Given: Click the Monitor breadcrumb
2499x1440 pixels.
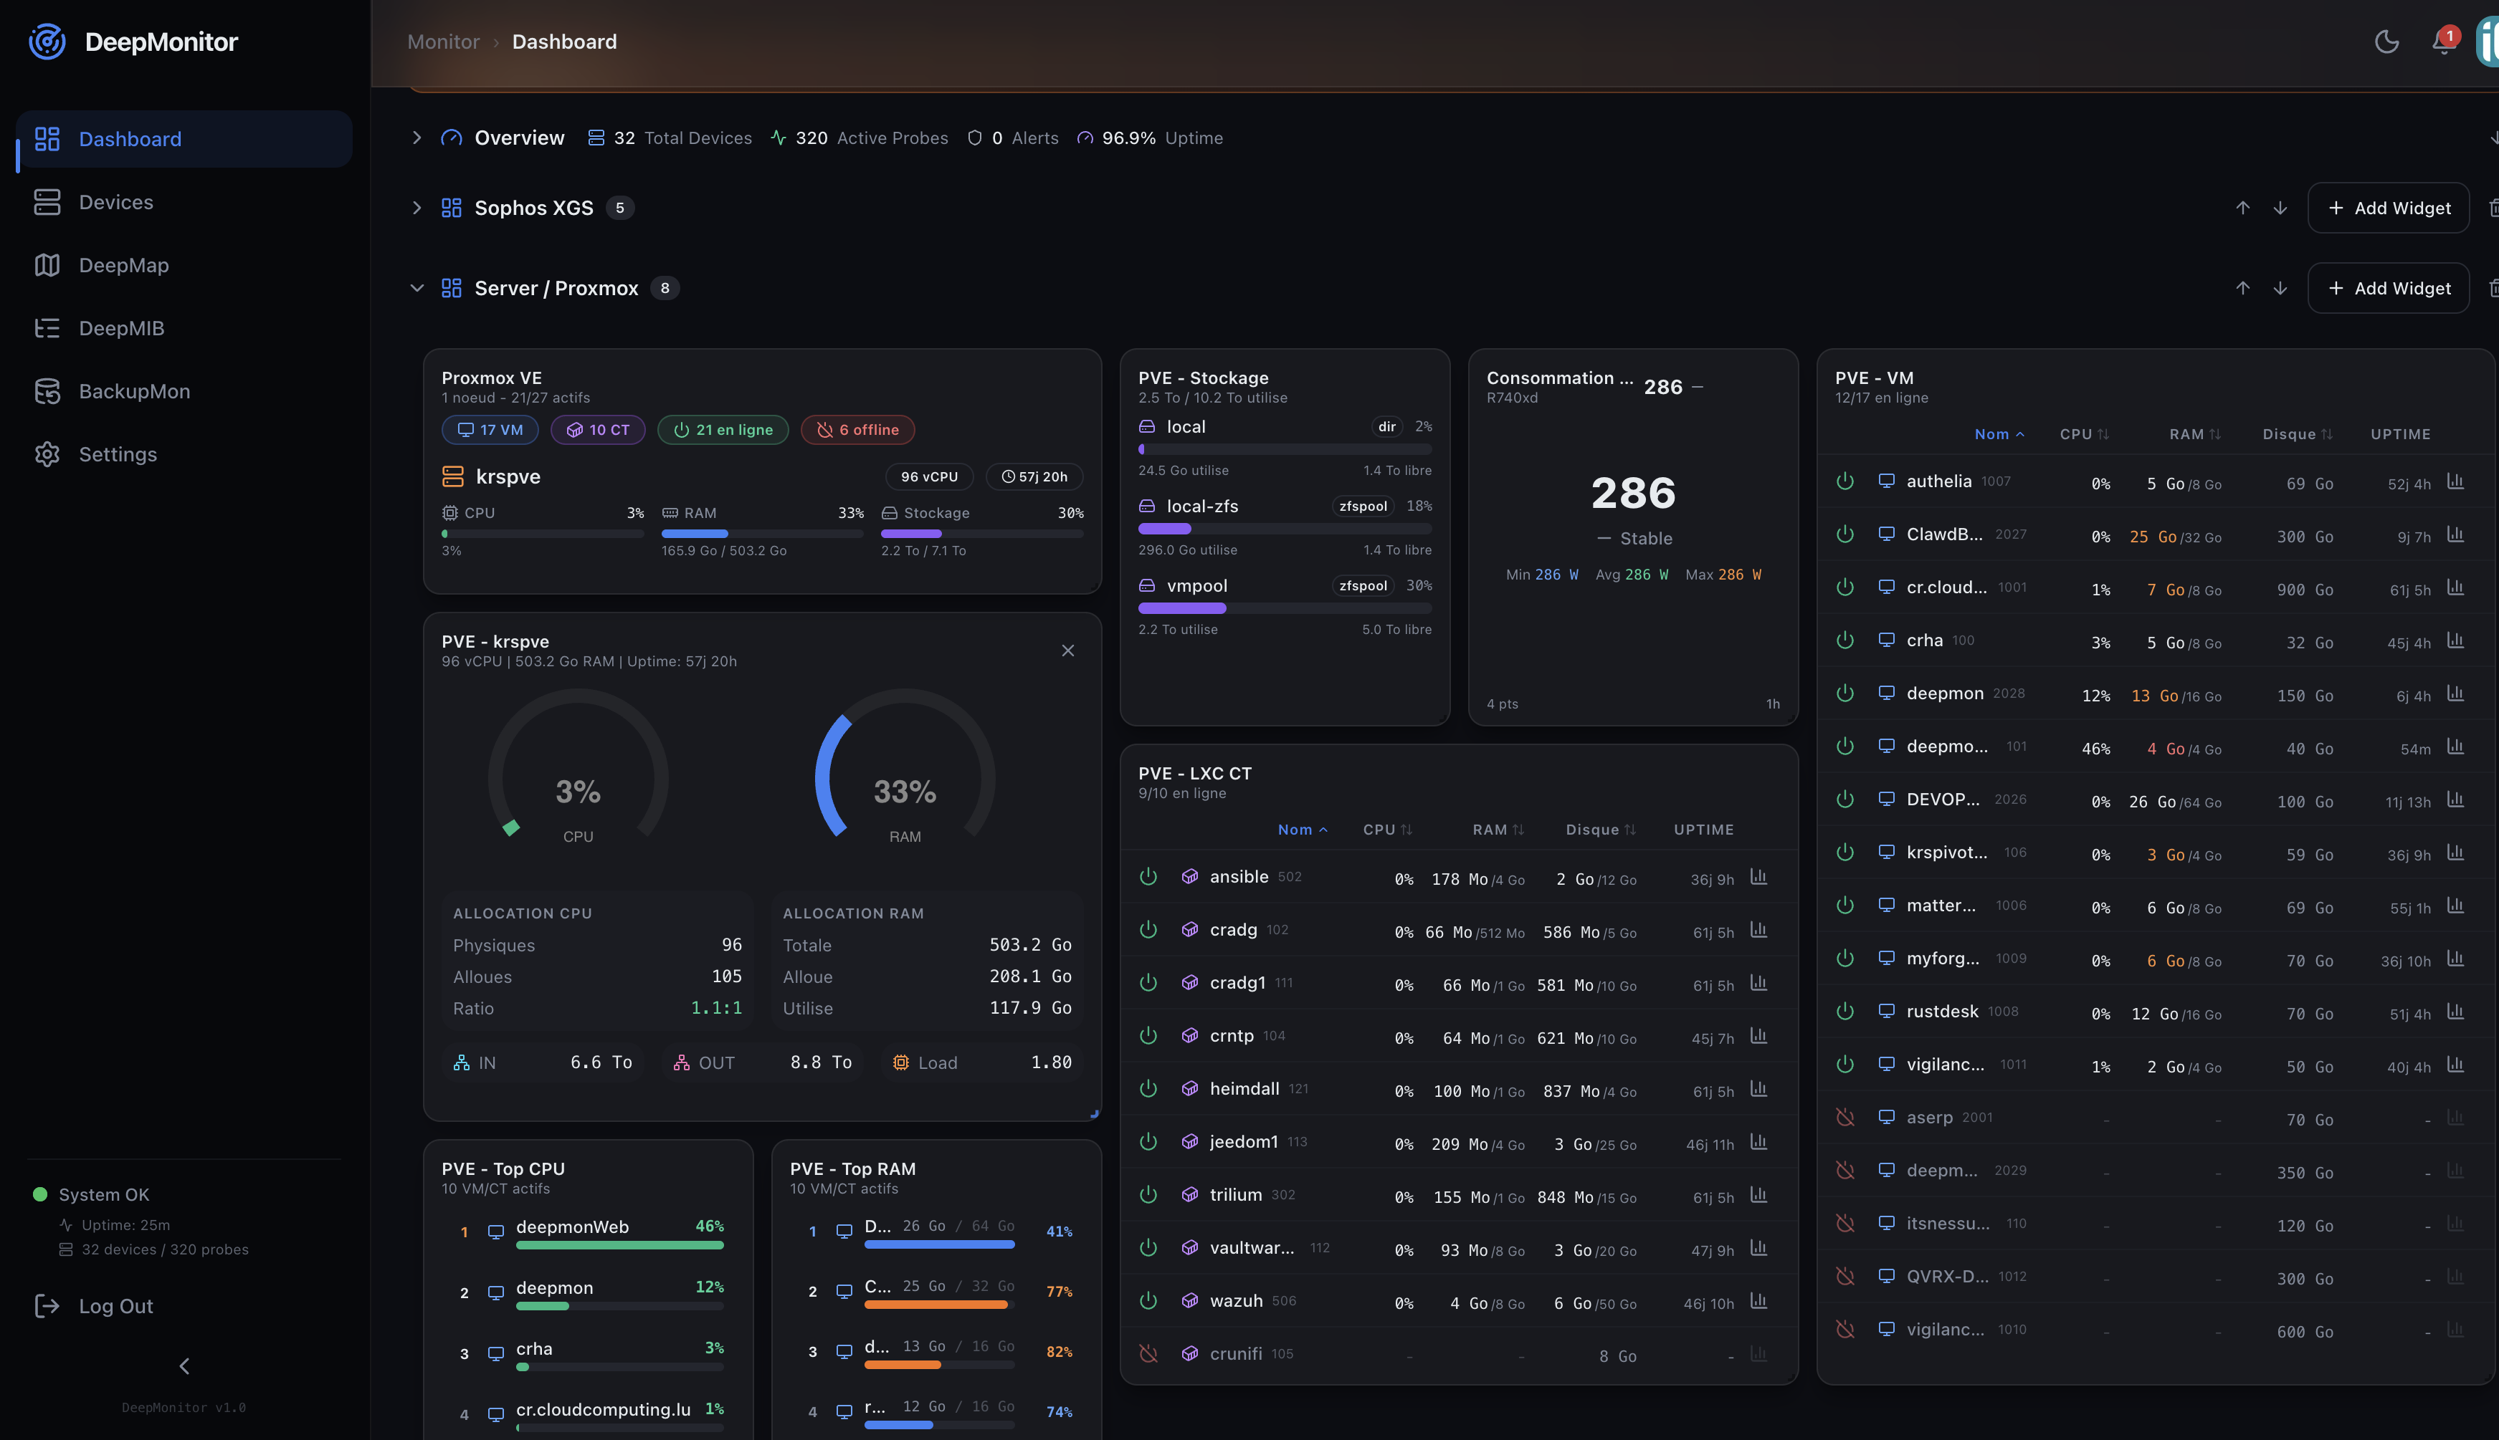Looking at the screenshot, I should (x=442, y=42).
